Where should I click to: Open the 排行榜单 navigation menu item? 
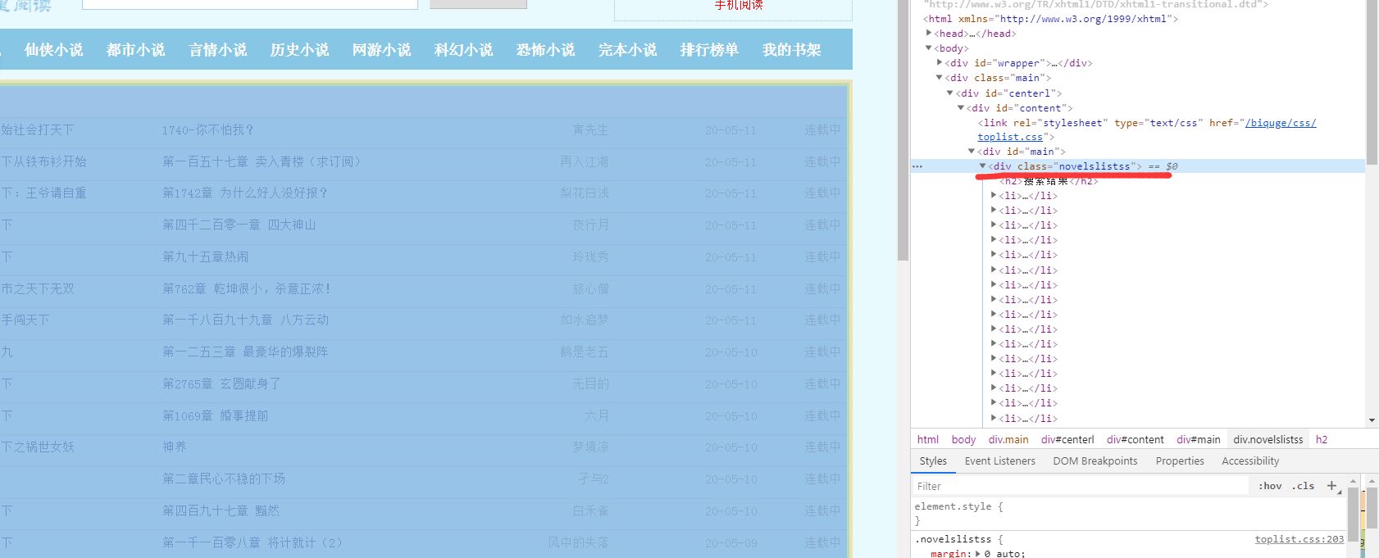(x=709, y=50)
